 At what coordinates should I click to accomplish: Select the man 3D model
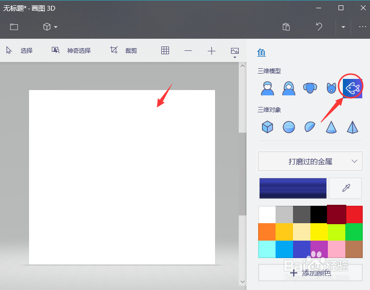(x=267, y=88)
